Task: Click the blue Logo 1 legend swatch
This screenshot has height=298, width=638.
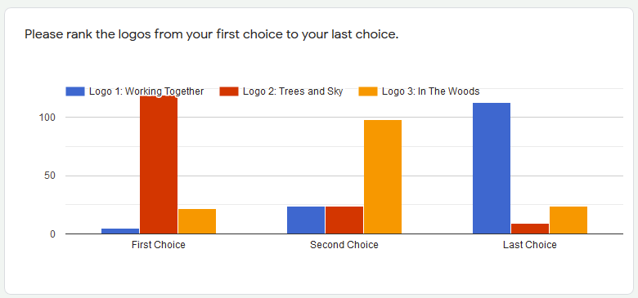Action: 75,91
